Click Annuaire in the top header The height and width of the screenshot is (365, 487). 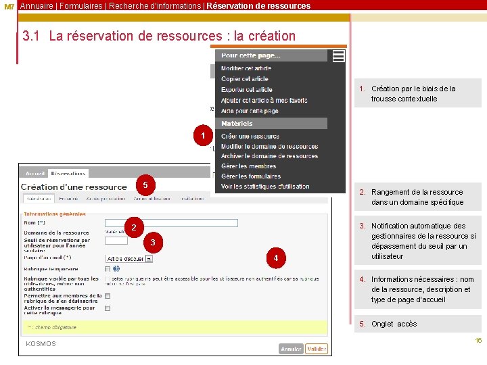(37, 6)
